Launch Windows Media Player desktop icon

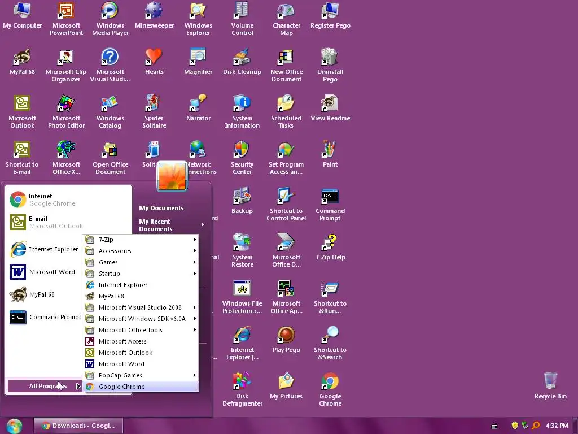(x=110, y=19)
